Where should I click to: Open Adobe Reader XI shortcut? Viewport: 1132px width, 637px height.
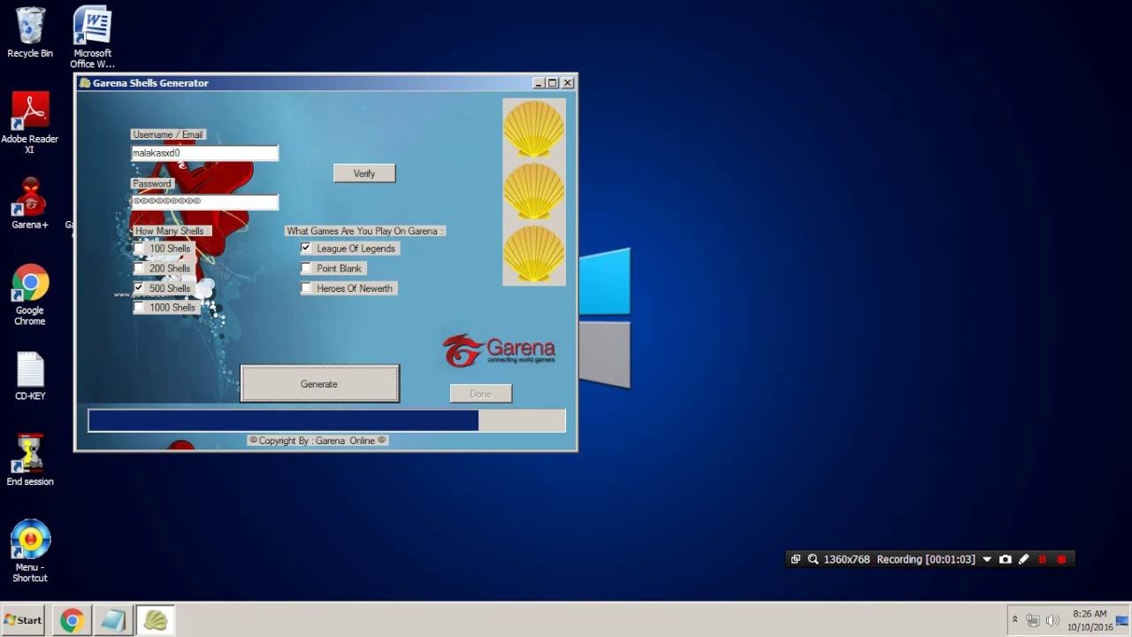click(30, 123)
